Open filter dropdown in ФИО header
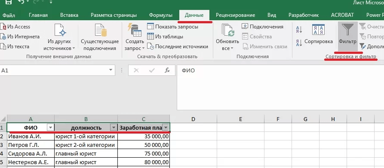Screen dimensions: 384x168 [x=50, y=128]
